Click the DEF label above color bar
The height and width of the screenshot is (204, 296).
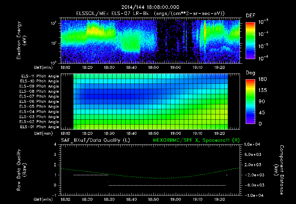250,16
